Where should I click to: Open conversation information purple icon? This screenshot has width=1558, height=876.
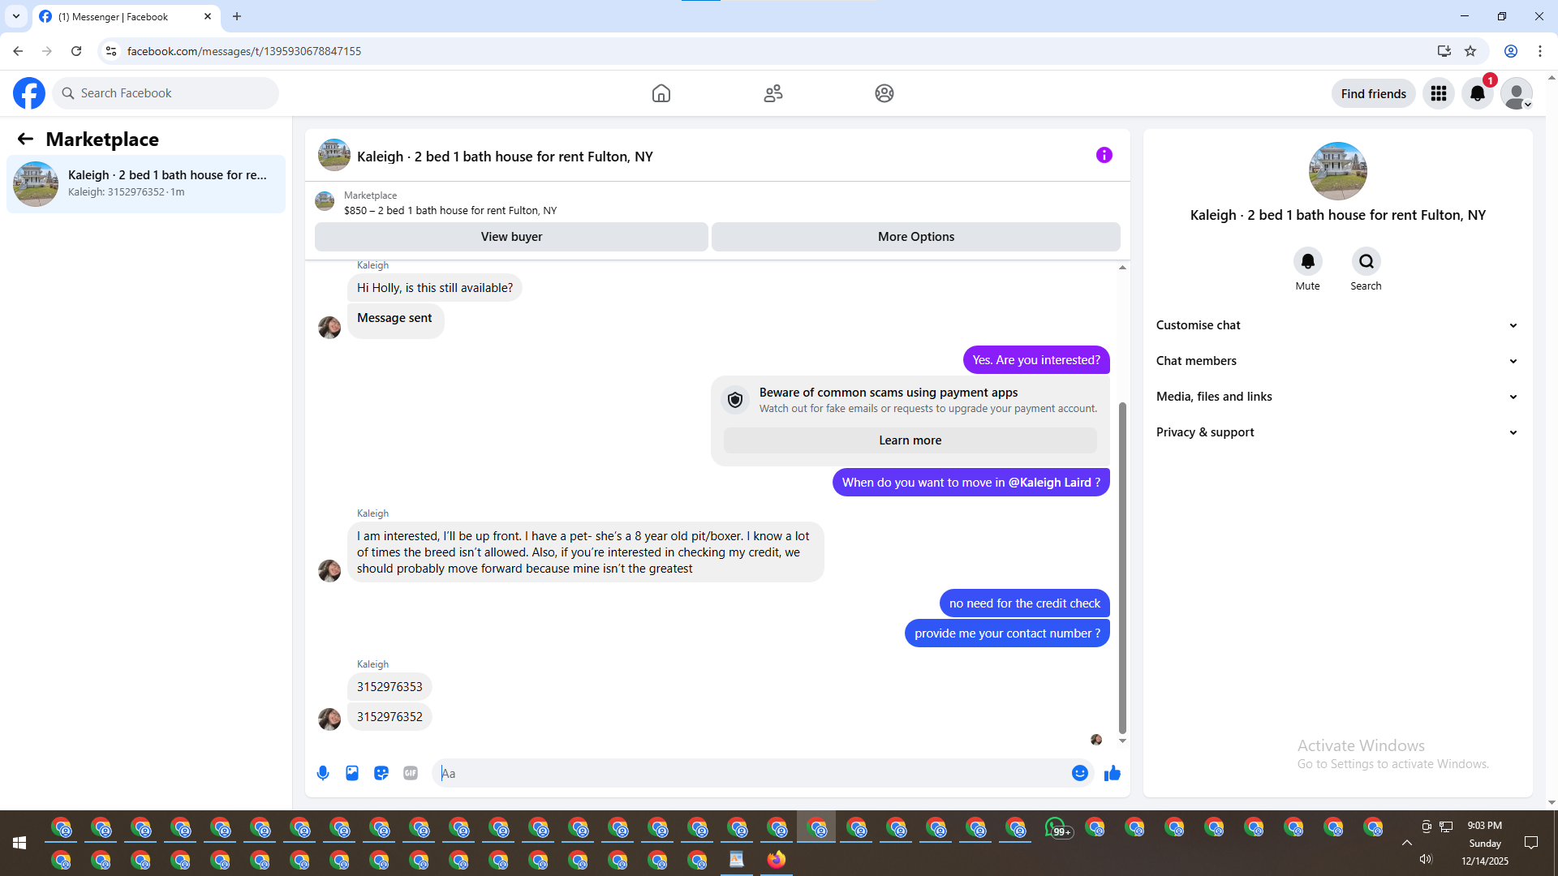click(1104, 155)
